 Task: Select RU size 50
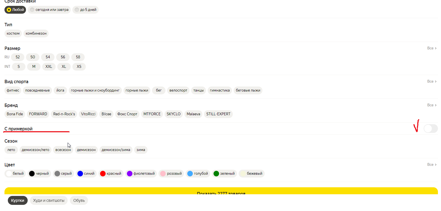tap(33, 57)
